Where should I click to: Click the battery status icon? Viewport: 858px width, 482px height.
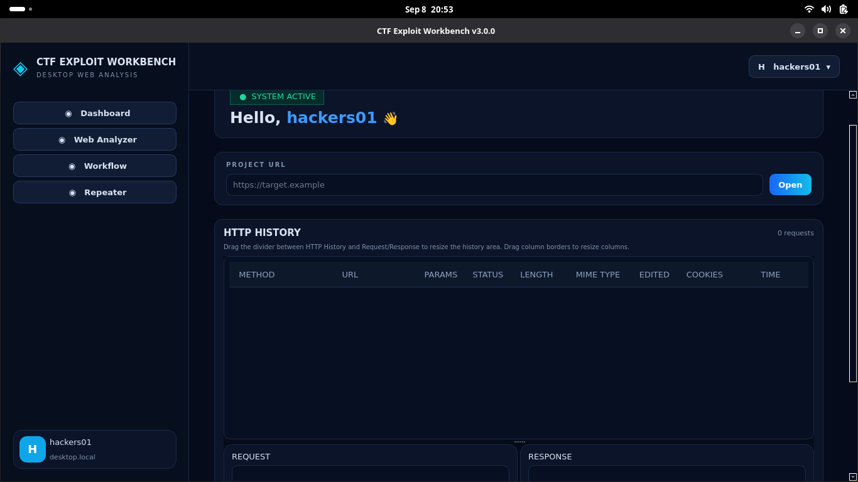pos(843,9)
